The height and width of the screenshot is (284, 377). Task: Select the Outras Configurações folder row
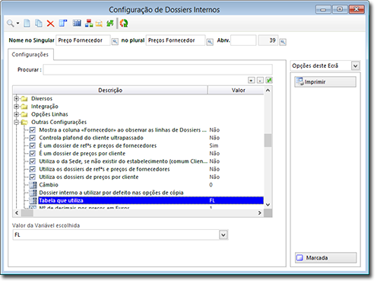pos(59,122)
